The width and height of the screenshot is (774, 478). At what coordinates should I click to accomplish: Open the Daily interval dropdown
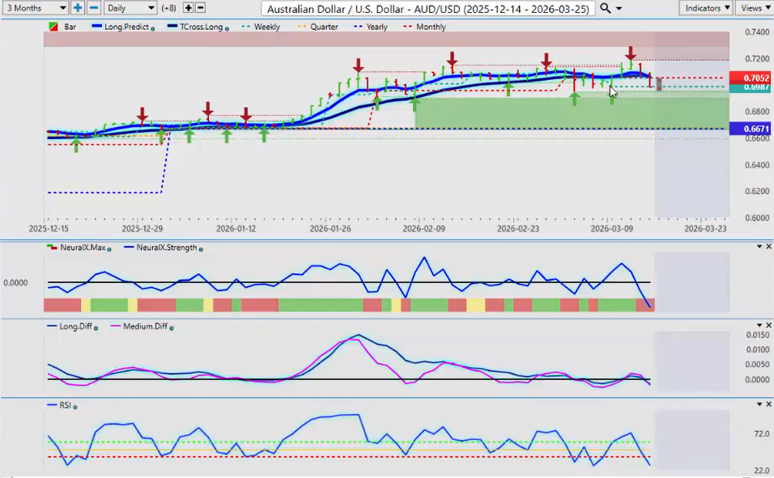click(130, 8)
